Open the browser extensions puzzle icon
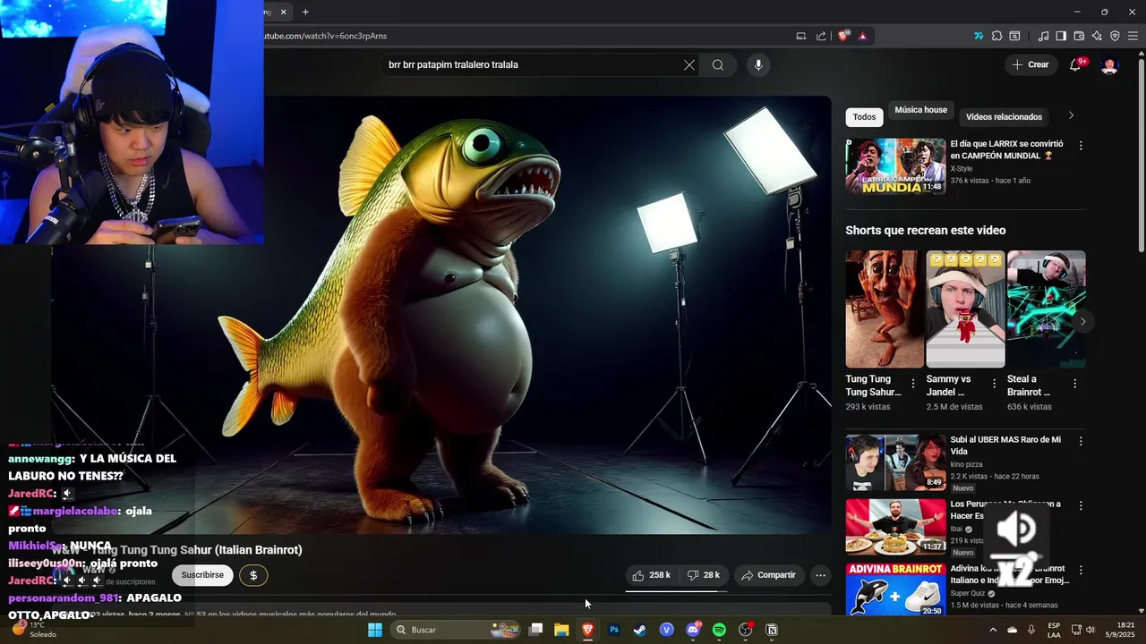The height and width of the screenshot is (644, 1146). point(996,36)
